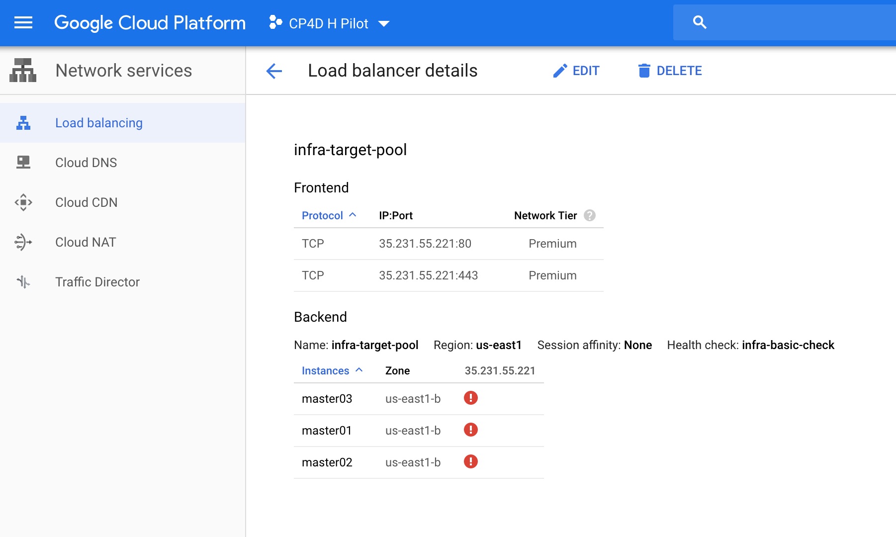Click the Network services header icon
896x537 pixels.
(23, 70)
